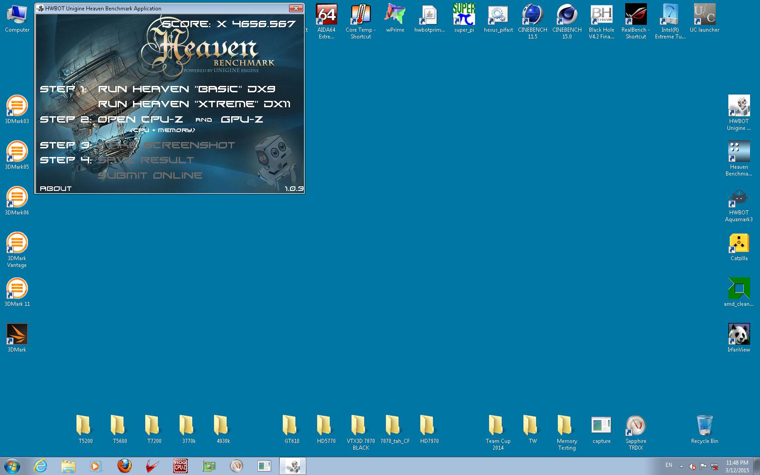760x475 pixels.
Task: Select the super_pi desktop icon
Action: [x=464, y=19]
